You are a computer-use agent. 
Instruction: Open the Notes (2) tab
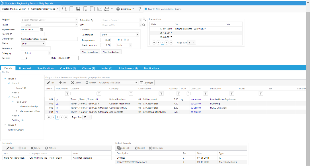pos(107,68)
